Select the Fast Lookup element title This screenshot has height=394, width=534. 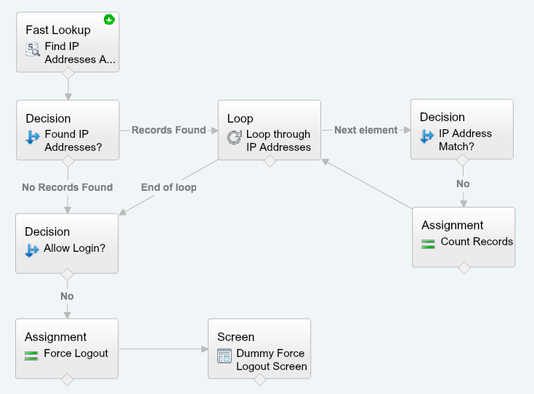(58, 30)
